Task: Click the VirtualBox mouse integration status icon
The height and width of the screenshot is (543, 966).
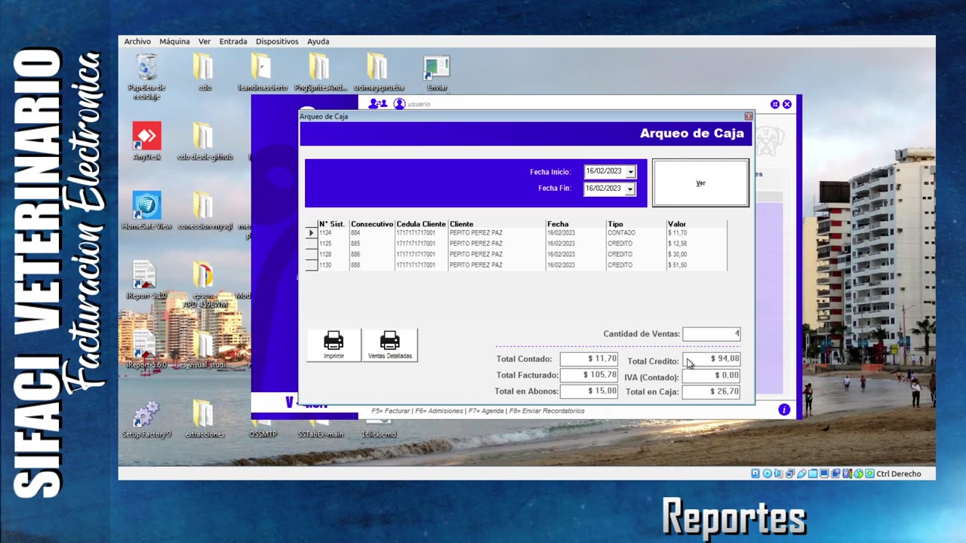Action: click(x=858, y=474)
